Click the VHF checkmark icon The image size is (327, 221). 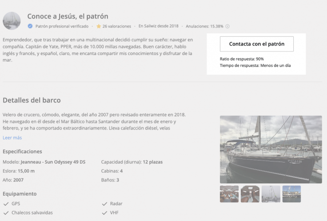coord(104,213)
